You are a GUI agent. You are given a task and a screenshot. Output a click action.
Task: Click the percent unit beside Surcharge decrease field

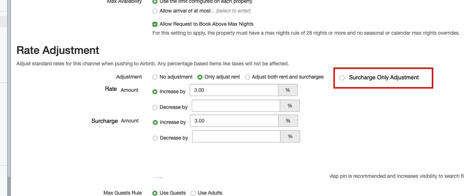coord(290,137)
